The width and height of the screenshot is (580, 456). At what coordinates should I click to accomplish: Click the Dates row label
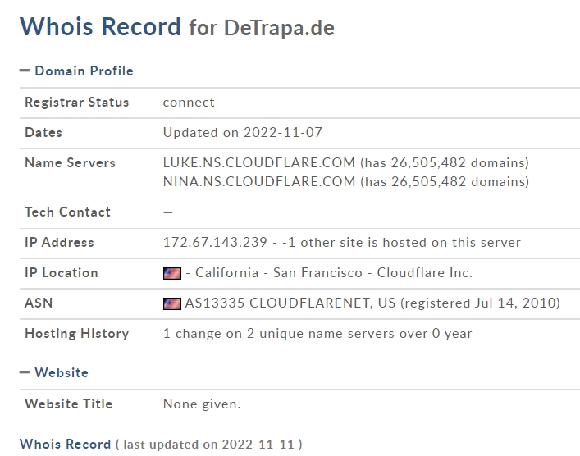point(43,132)
